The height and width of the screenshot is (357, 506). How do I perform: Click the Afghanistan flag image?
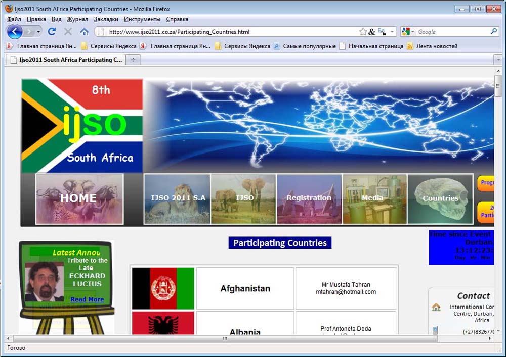163,288
